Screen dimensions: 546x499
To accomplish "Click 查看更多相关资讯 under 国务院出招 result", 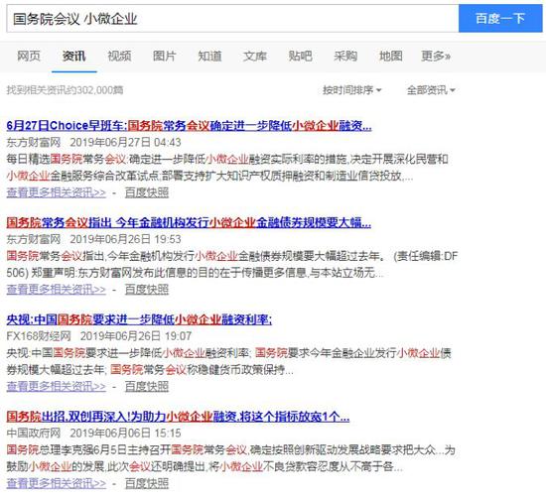I will tap(56, 483).
